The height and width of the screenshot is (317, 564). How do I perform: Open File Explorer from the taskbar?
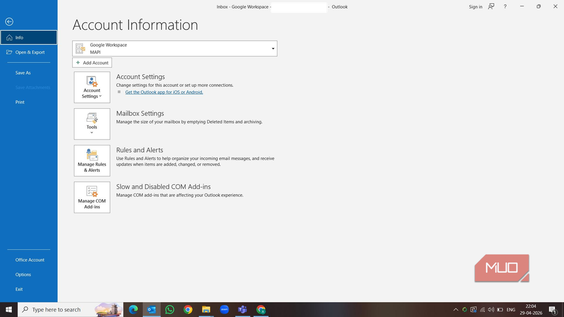click(206, 310)
